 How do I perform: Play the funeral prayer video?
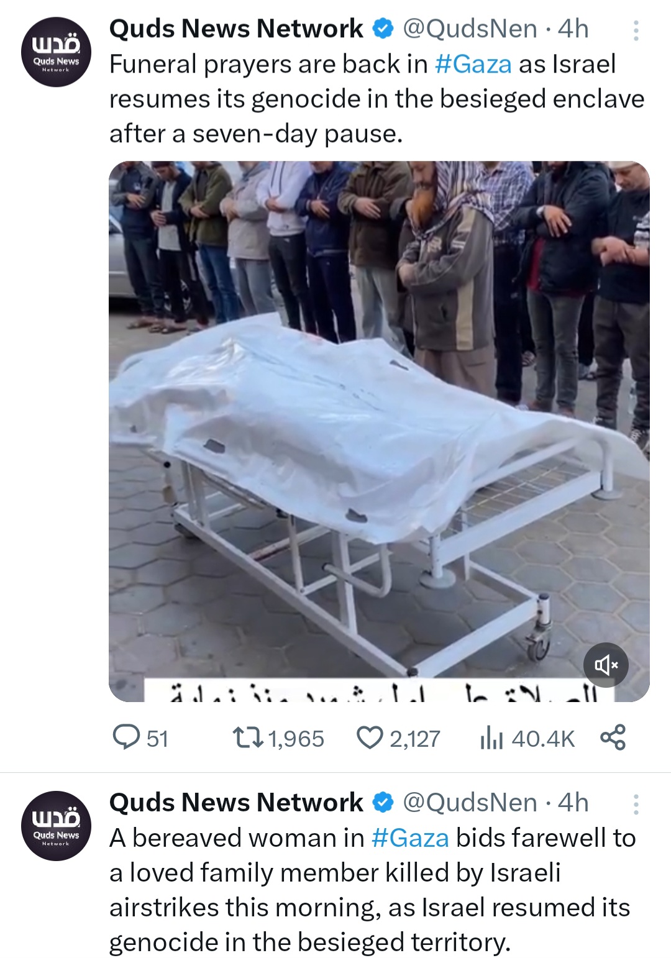[379, 432]
